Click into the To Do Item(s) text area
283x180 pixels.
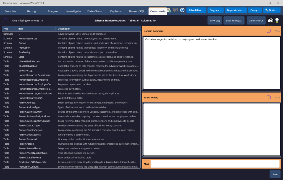point(212,129)
